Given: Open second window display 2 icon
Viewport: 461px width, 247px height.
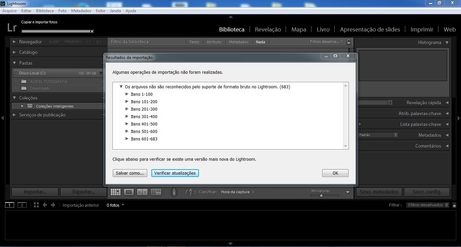Looking at the screenshot, I should pos(22,205).
